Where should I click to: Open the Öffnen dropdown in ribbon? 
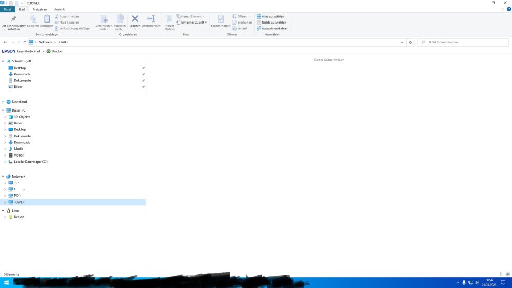pos(241,16)
